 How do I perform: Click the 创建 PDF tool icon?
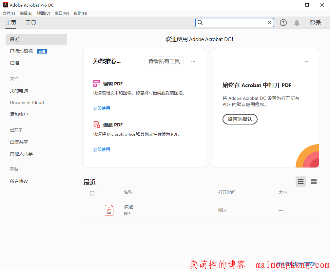click(x=97, y=124)
